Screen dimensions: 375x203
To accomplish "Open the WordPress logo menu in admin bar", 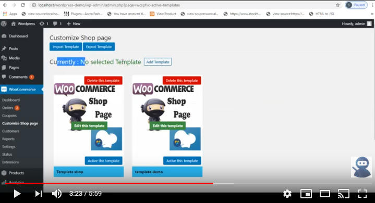I will (4, 23).
